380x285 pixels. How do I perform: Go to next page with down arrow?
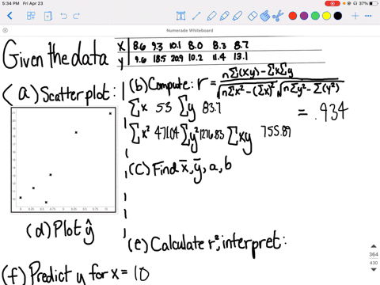pos(374,269)
